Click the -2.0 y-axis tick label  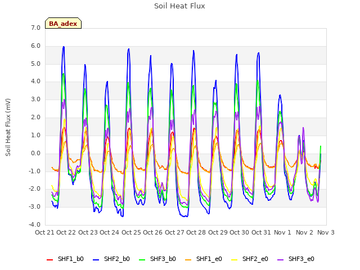(34, 189)
